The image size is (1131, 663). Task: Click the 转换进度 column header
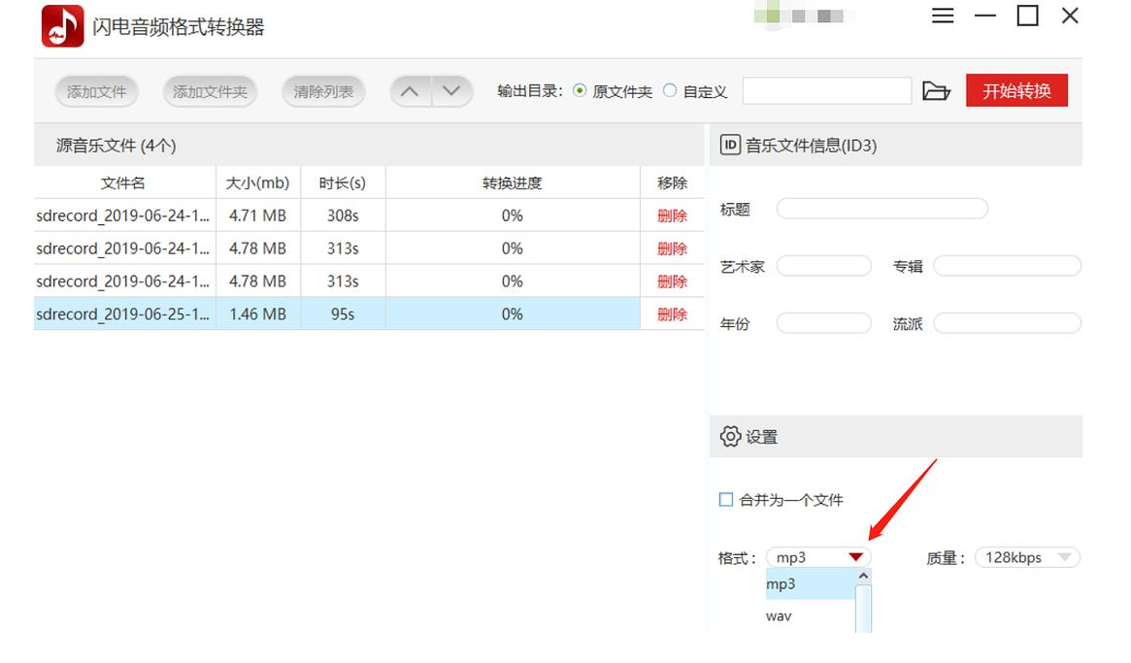513,183
